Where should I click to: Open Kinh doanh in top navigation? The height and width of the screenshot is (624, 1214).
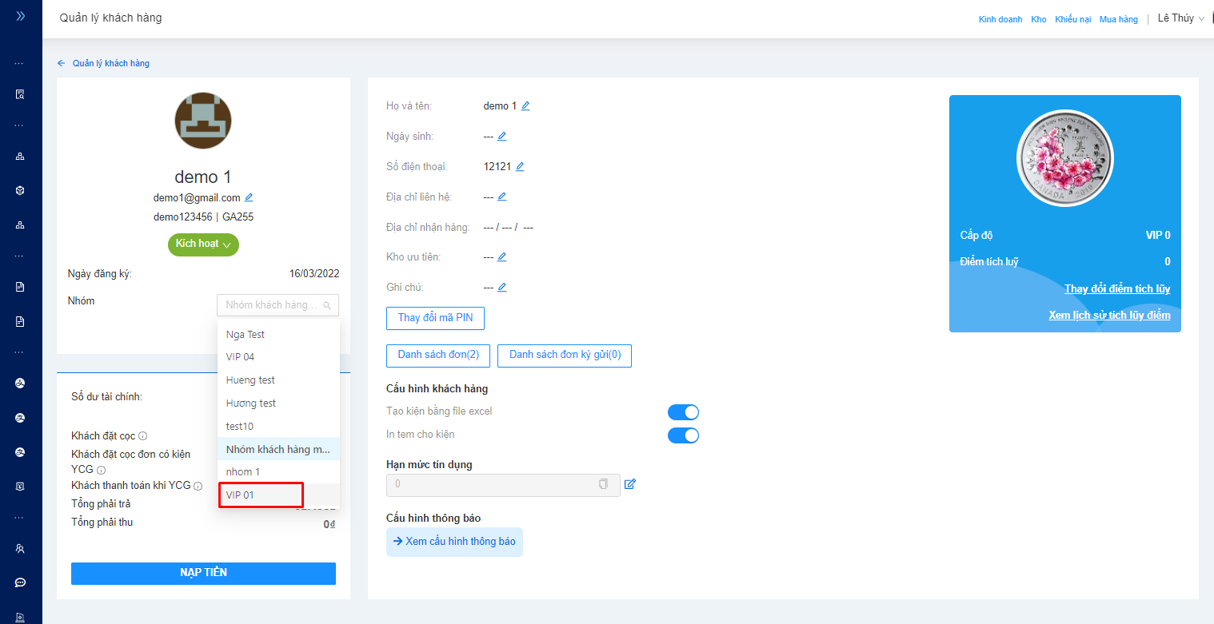tap(1000, 19)
